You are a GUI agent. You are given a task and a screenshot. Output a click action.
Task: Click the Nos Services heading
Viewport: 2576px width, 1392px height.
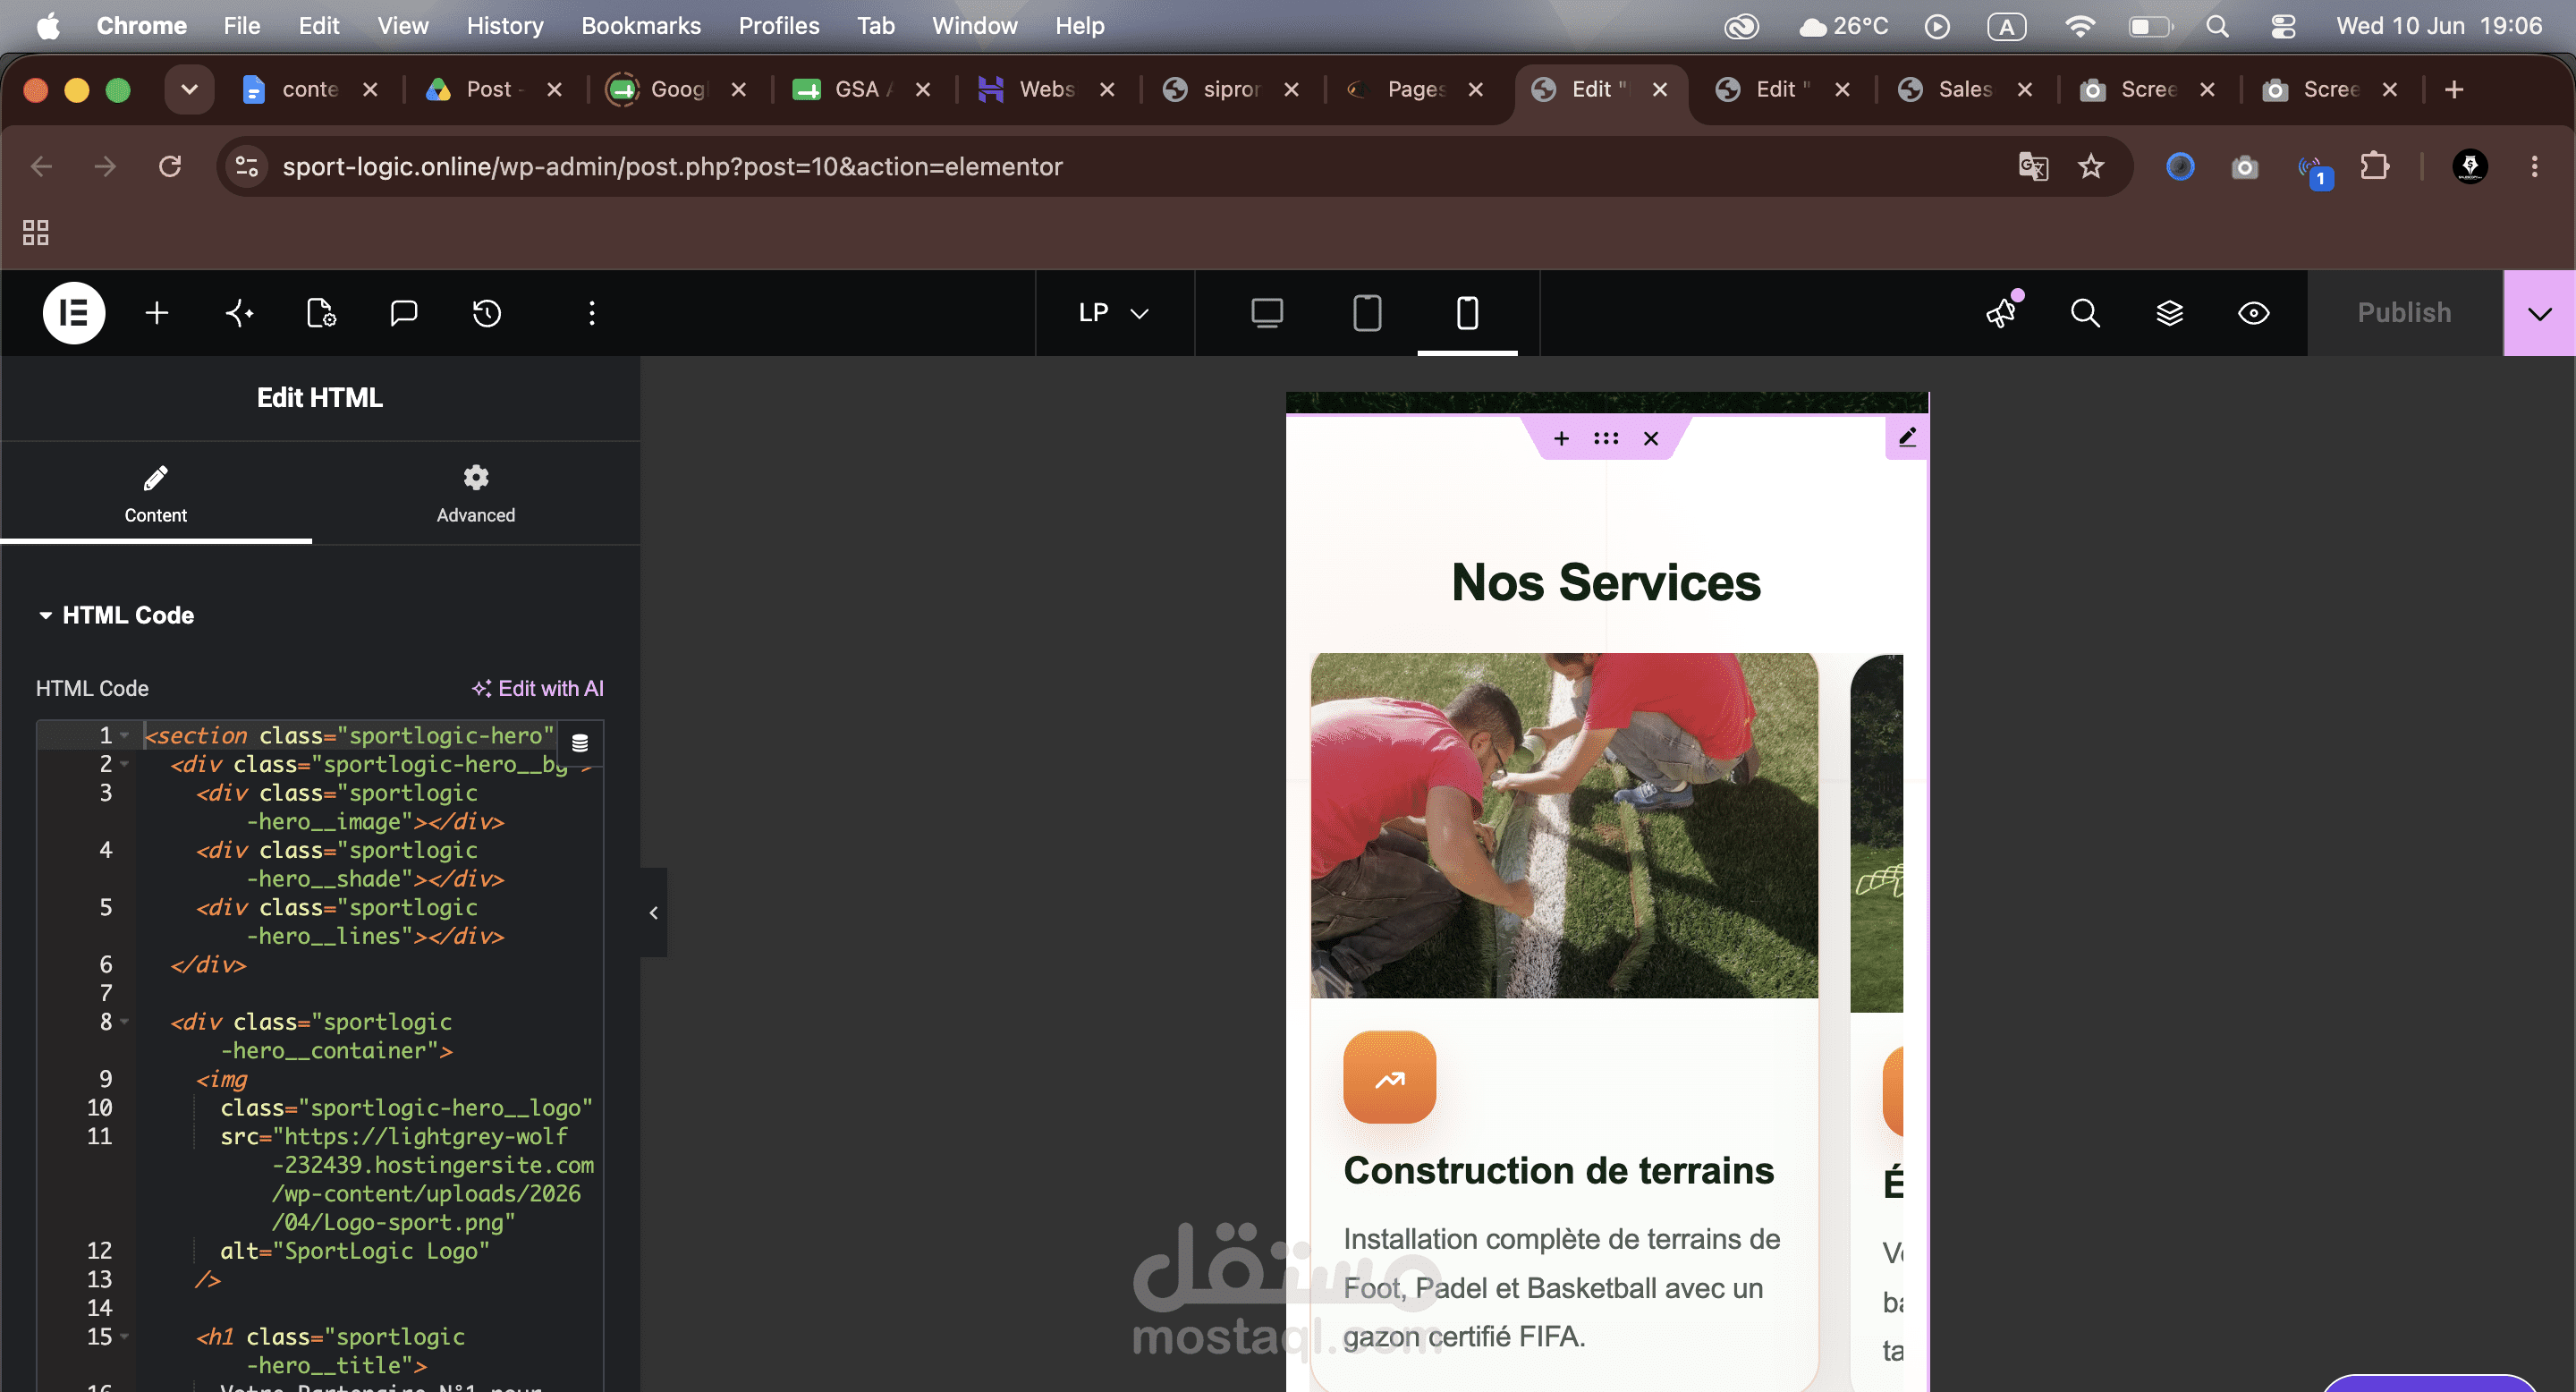tap(1605, 582)
